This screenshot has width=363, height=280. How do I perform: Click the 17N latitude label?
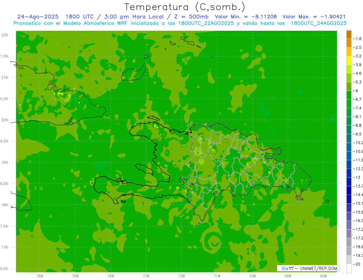(x=5, y=247)
